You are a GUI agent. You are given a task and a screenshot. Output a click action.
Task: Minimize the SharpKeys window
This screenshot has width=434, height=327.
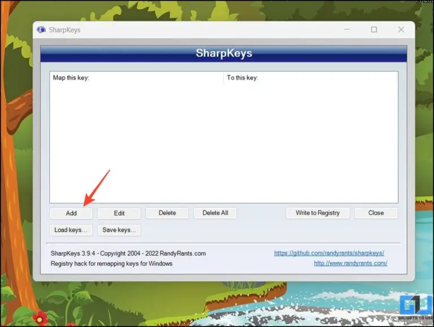(346, 30)
